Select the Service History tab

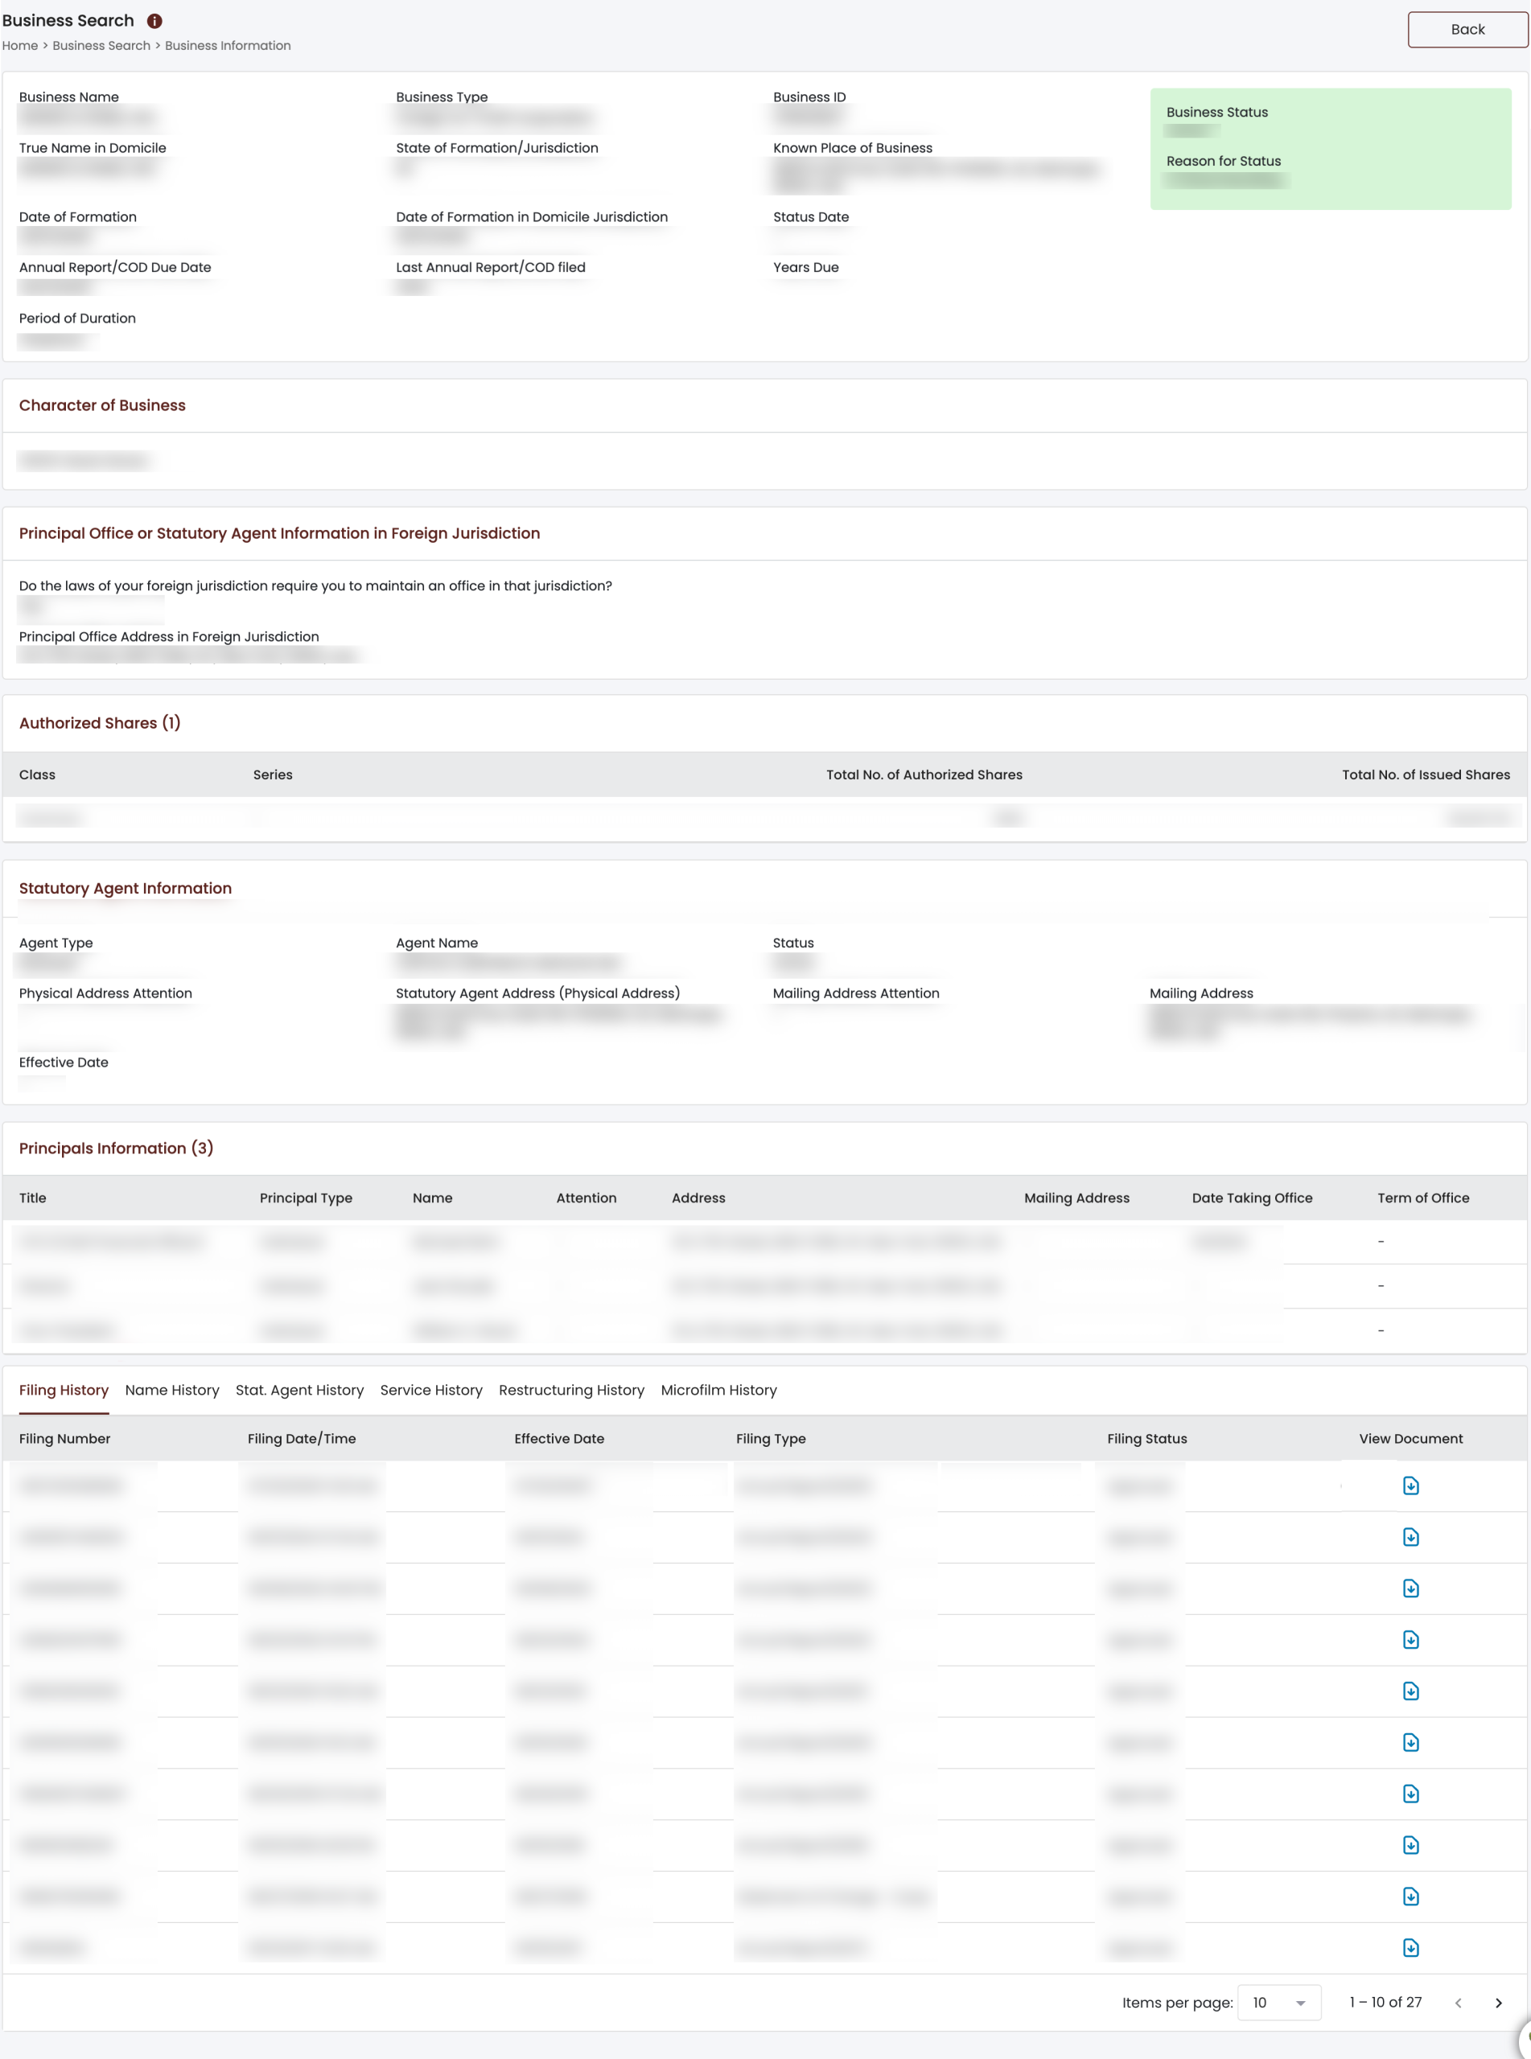click(x=431, y=1391)
